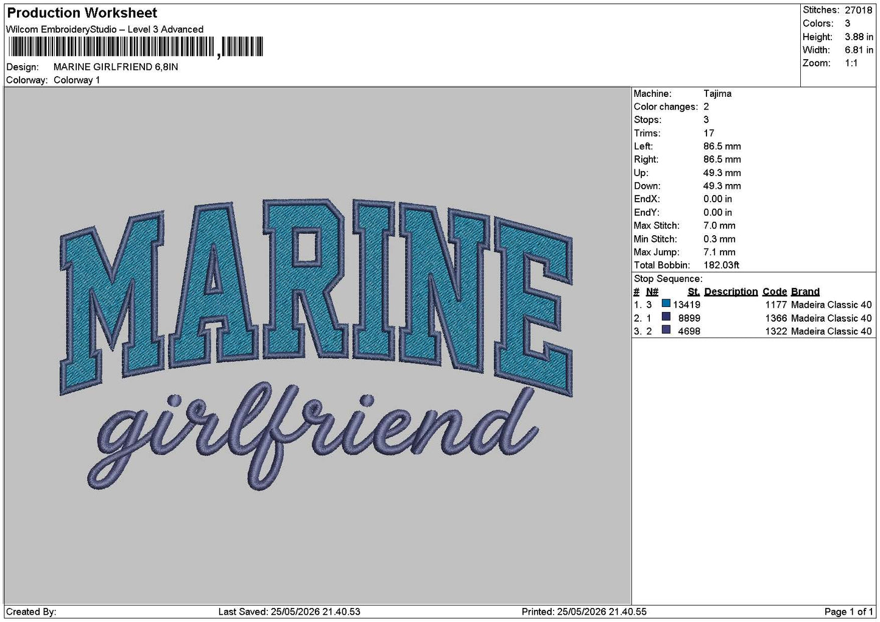
Task: Click the 'St.' column header
Action: [694, 292]
